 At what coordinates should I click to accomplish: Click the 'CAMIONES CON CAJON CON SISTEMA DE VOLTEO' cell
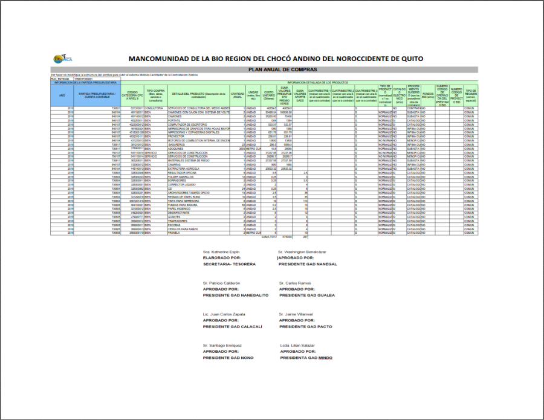click(x=199, y=113)
